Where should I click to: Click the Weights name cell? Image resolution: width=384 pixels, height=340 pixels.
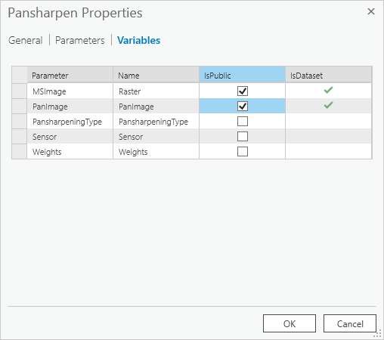[156, 151]
